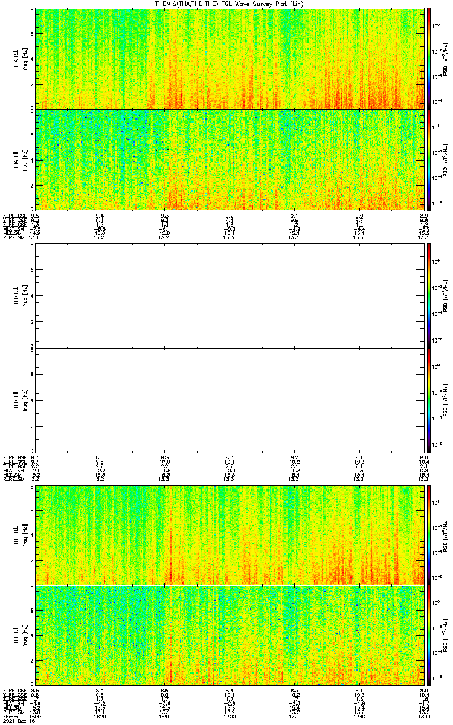Click the 1700 time label on bottom axis
Viewport: 453px width, 725px height.
(230, 717)
